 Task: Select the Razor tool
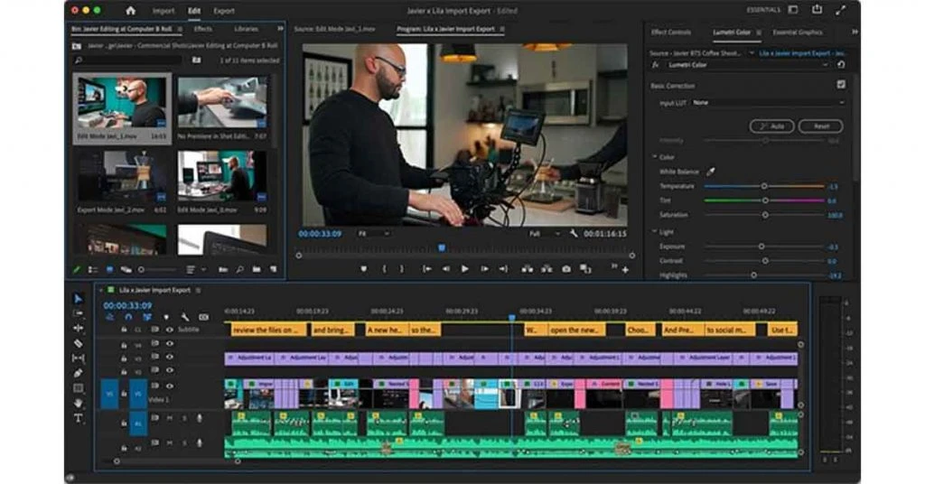pos(78,343)
